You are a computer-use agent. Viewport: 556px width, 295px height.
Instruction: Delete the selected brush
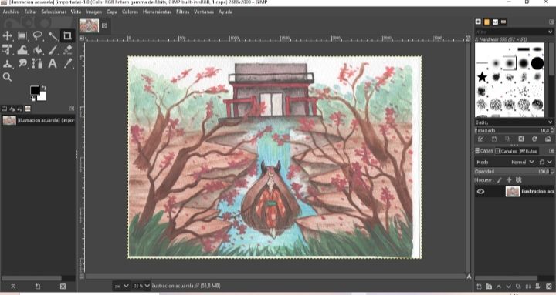click(x=521, y=139)
